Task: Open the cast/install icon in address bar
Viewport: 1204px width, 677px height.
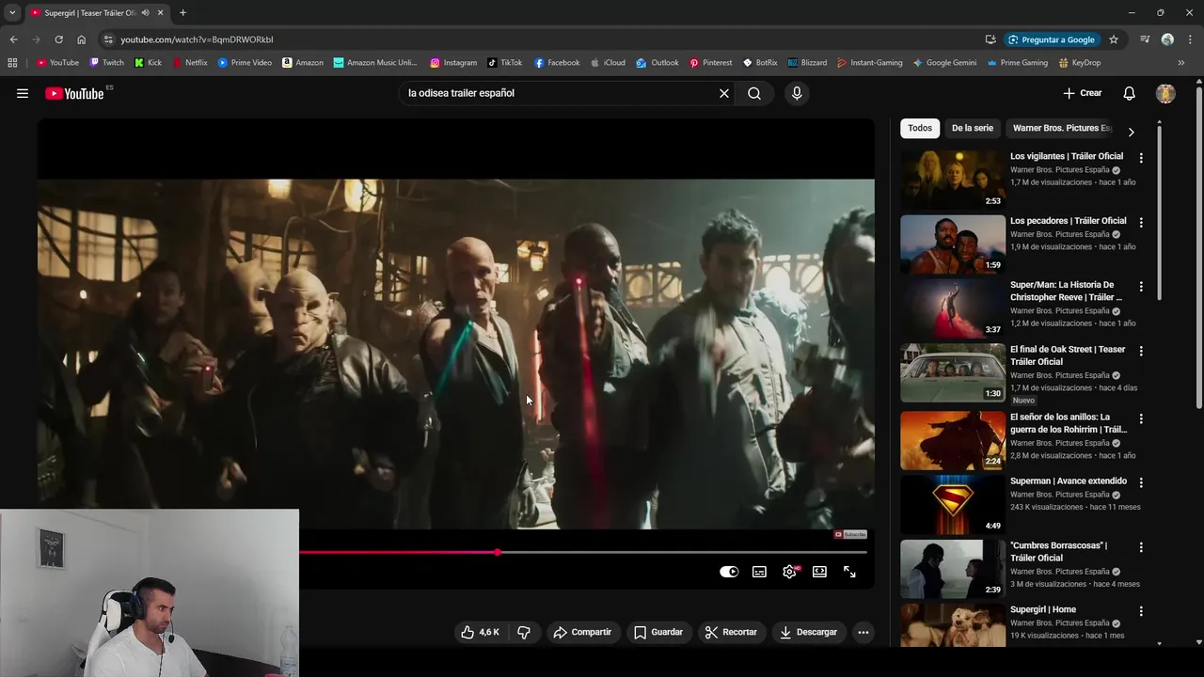Action: (990, 39)
